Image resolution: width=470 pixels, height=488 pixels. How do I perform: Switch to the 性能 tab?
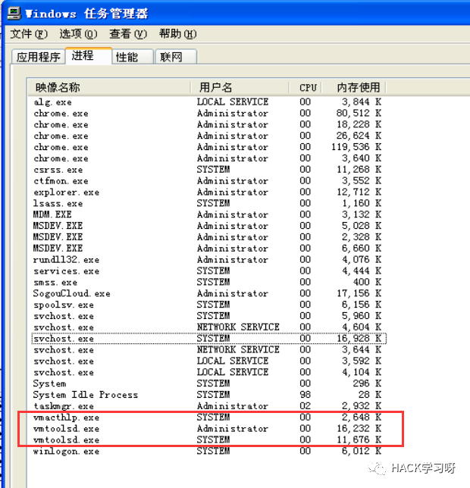click(133, 57)
